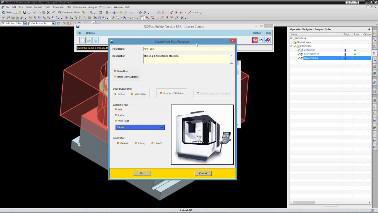Click the Delete X icon in NX toolbar
Viewport: 378px width, 213px height.
point(48,12)
